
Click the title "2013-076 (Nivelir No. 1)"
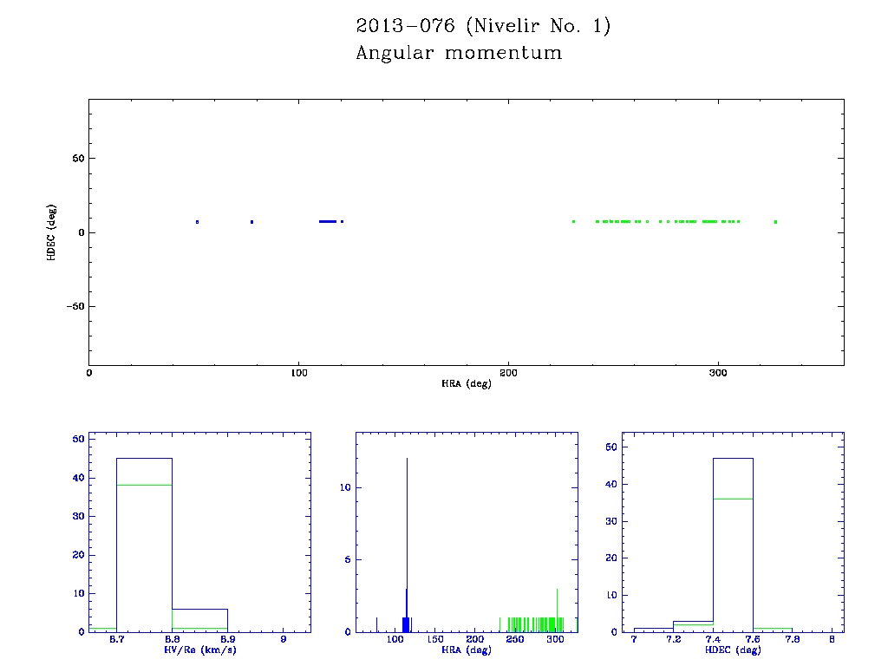(x=483, y=27)
